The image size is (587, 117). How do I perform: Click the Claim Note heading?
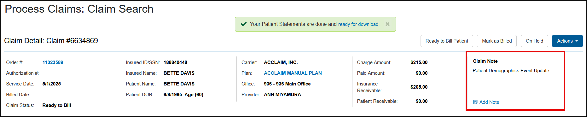pyautogui.click(x=485, y=61)
